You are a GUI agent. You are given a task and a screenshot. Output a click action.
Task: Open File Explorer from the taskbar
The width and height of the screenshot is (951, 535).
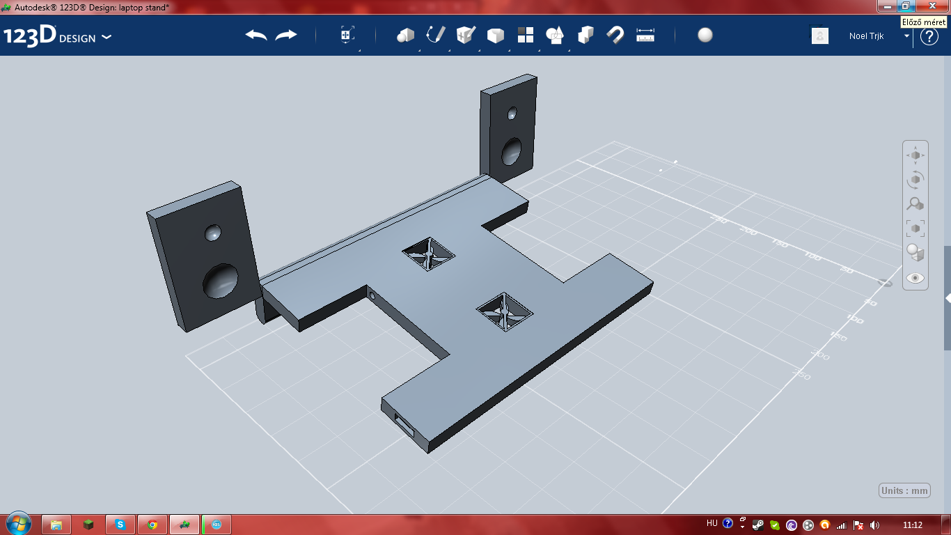point(56,525)
